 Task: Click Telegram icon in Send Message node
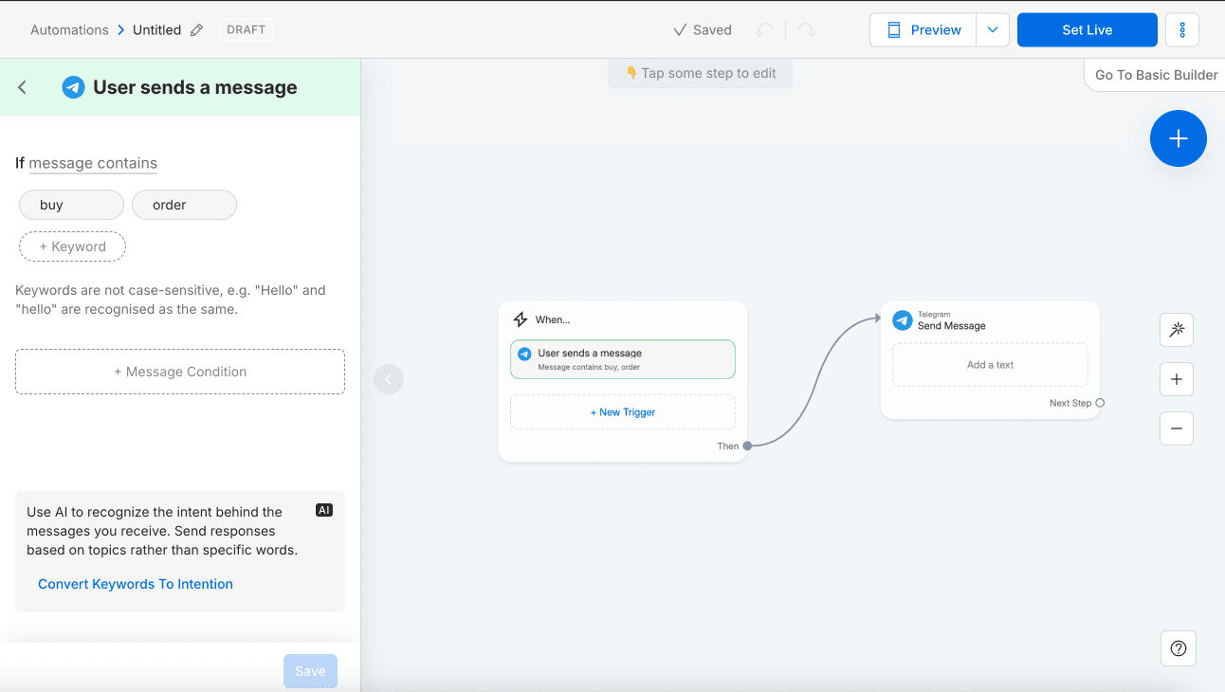click(x=903, y=320)
